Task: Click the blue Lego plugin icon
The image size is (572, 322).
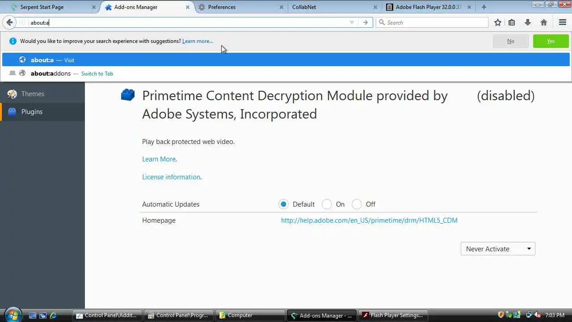Action: click(128, 95)
